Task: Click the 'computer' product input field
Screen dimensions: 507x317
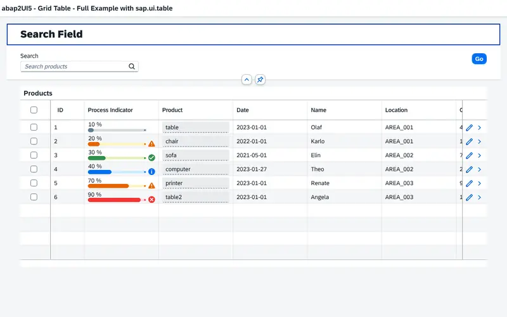Action: point(196,169)
